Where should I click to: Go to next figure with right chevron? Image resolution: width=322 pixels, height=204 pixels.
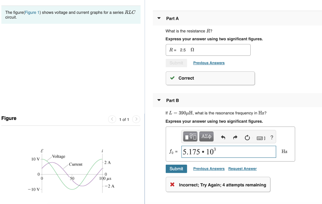point(136,119)
